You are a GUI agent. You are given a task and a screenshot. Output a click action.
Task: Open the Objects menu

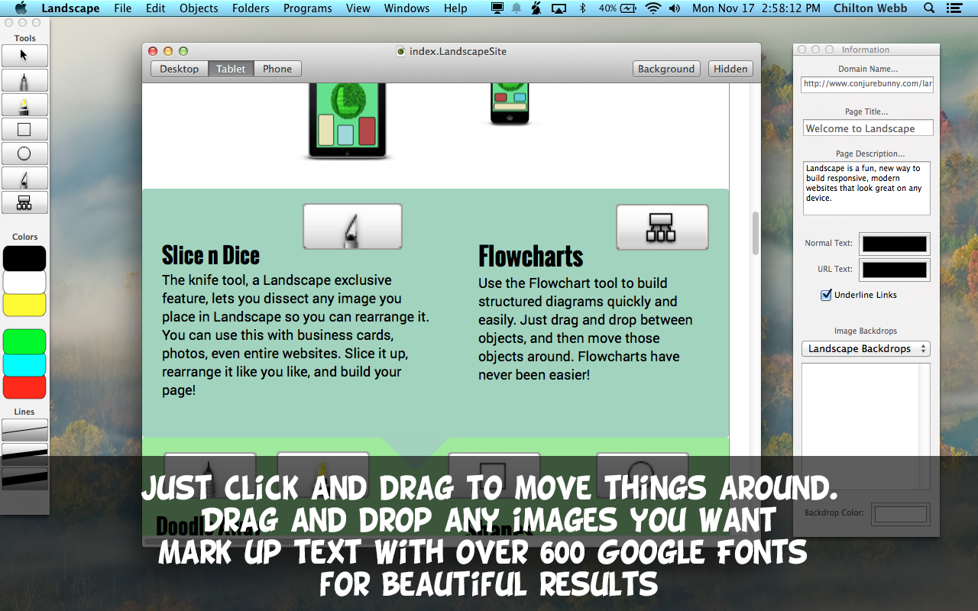coord(199,8)
